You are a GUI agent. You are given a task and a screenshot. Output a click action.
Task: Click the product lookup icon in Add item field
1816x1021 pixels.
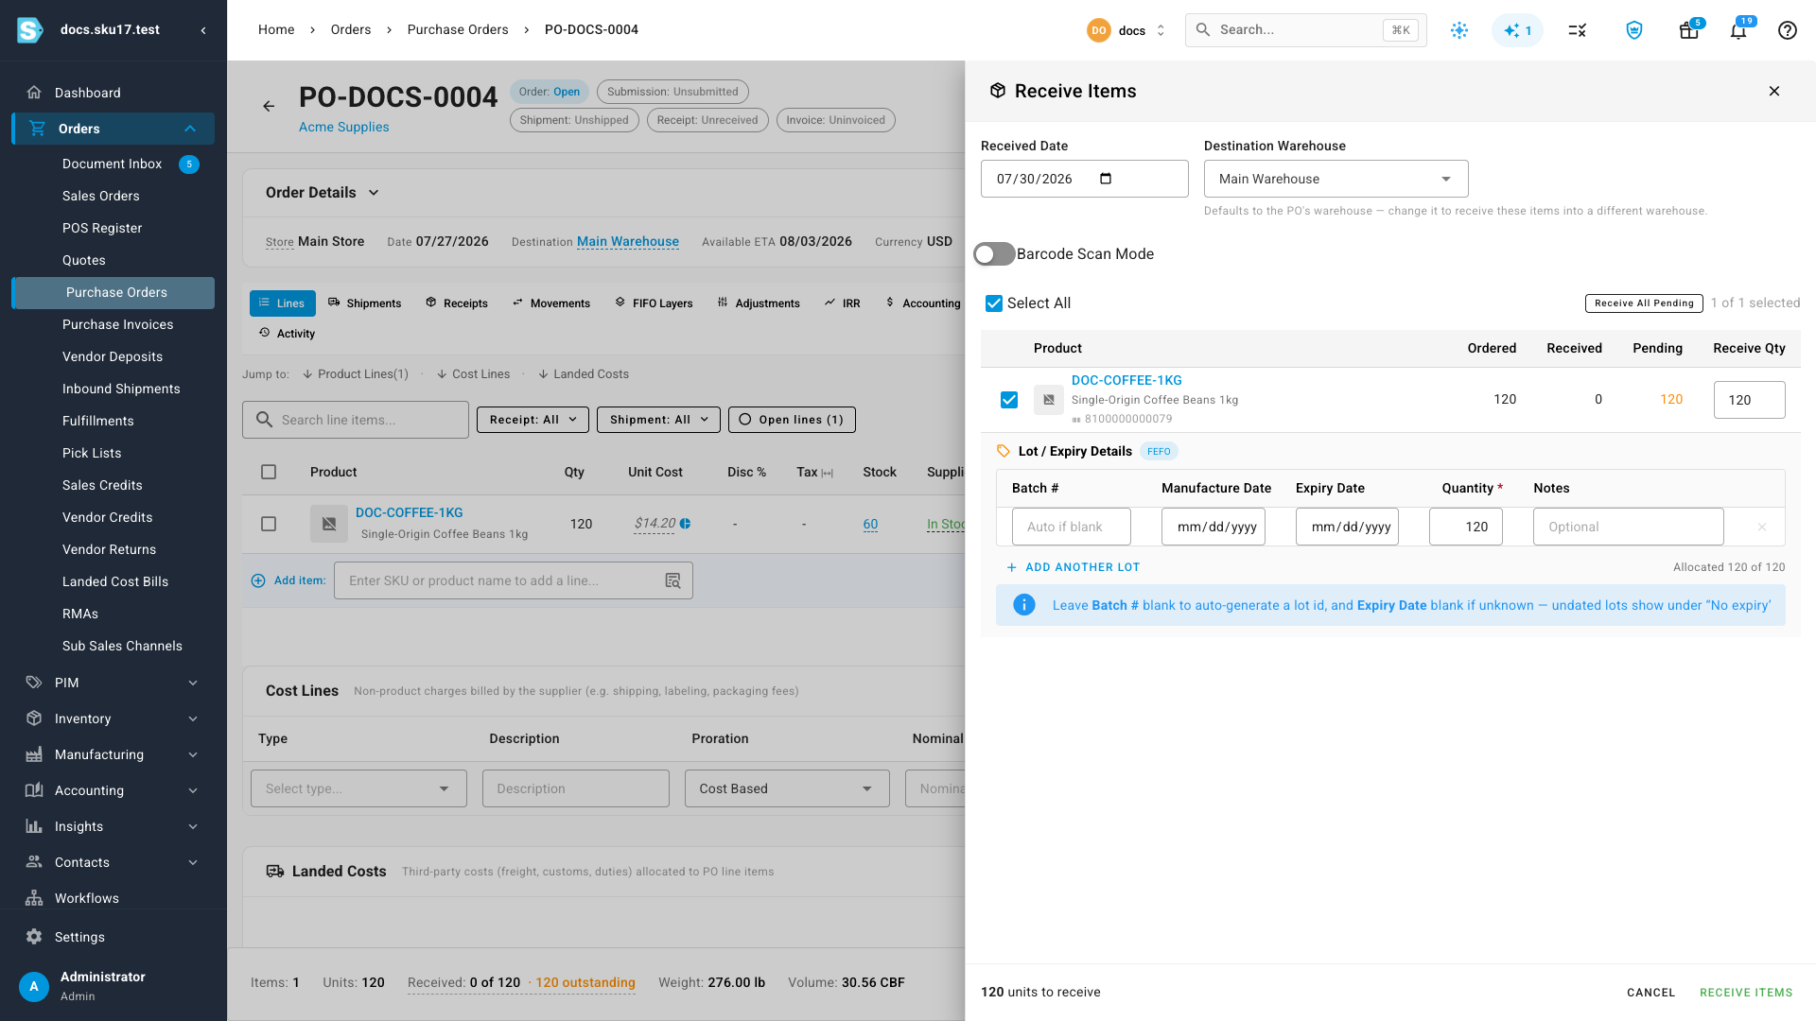(672, 580)
